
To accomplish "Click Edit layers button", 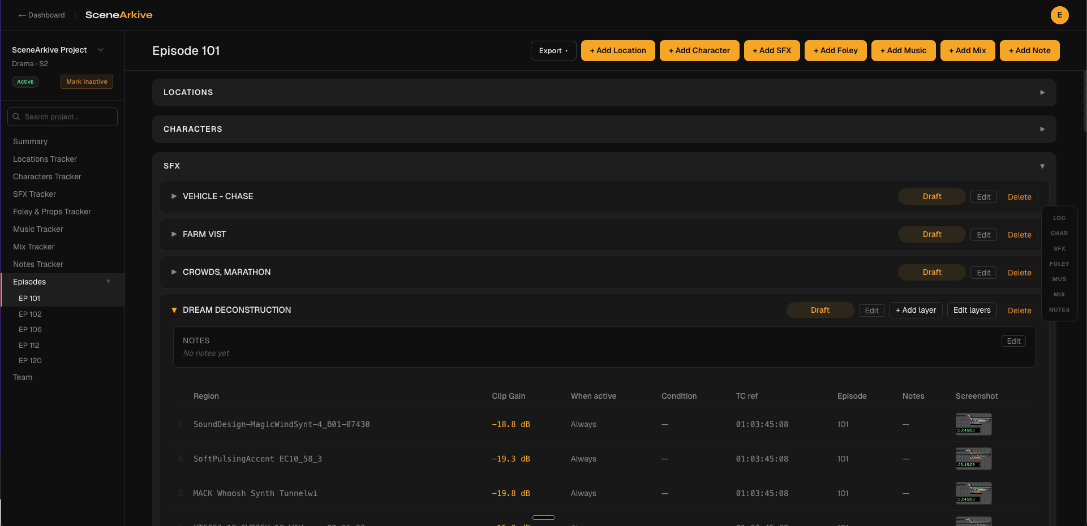I will click(972, 311).
